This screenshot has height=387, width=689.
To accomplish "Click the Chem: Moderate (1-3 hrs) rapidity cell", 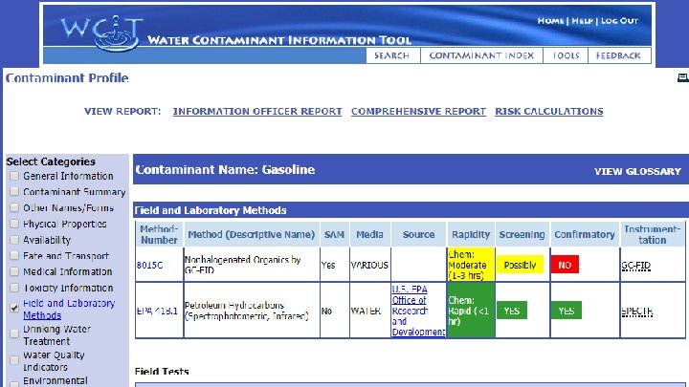I will pyautogui.click(x=471, y=265).
